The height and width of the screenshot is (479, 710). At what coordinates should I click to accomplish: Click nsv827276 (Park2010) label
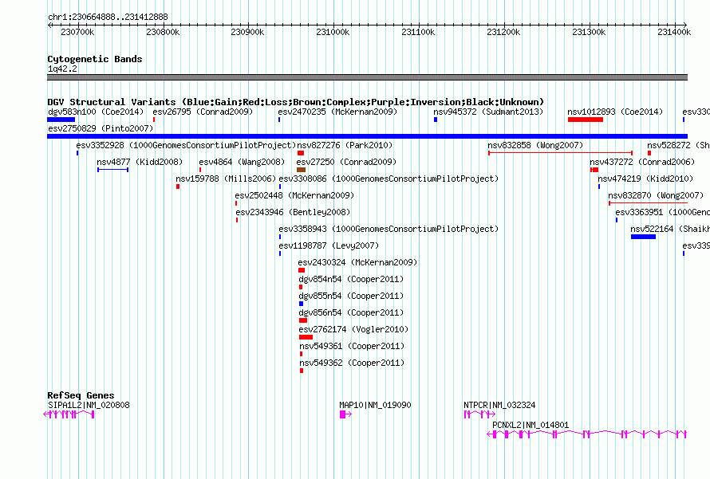click(x=345, y=145)
